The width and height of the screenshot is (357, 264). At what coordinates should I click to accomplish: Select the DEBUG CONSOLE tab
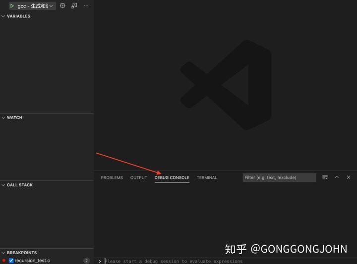click(172, 177)
